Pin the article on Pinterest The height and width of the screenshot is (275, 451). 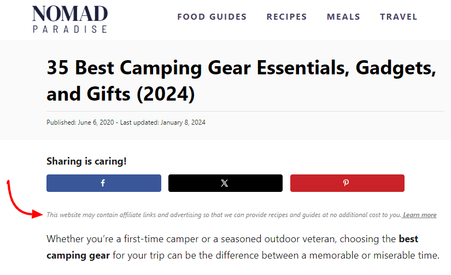347,183
